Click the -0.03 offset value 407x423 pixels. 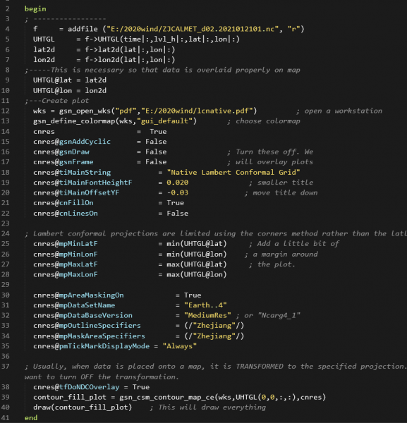point(177,193)
